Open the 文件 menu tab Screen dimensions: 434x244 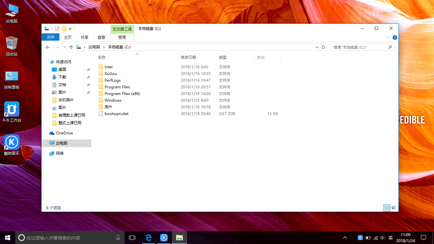click(51, 37)
